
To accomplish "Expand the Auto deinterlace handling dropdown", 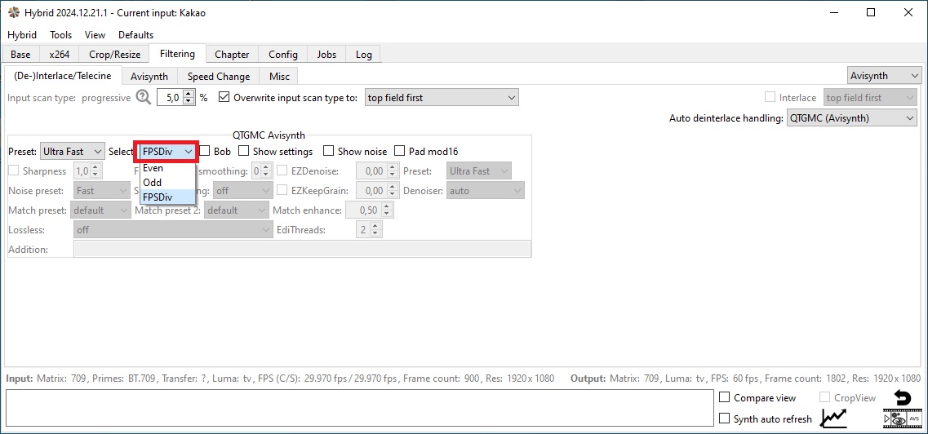I will (x=851, y=118).
